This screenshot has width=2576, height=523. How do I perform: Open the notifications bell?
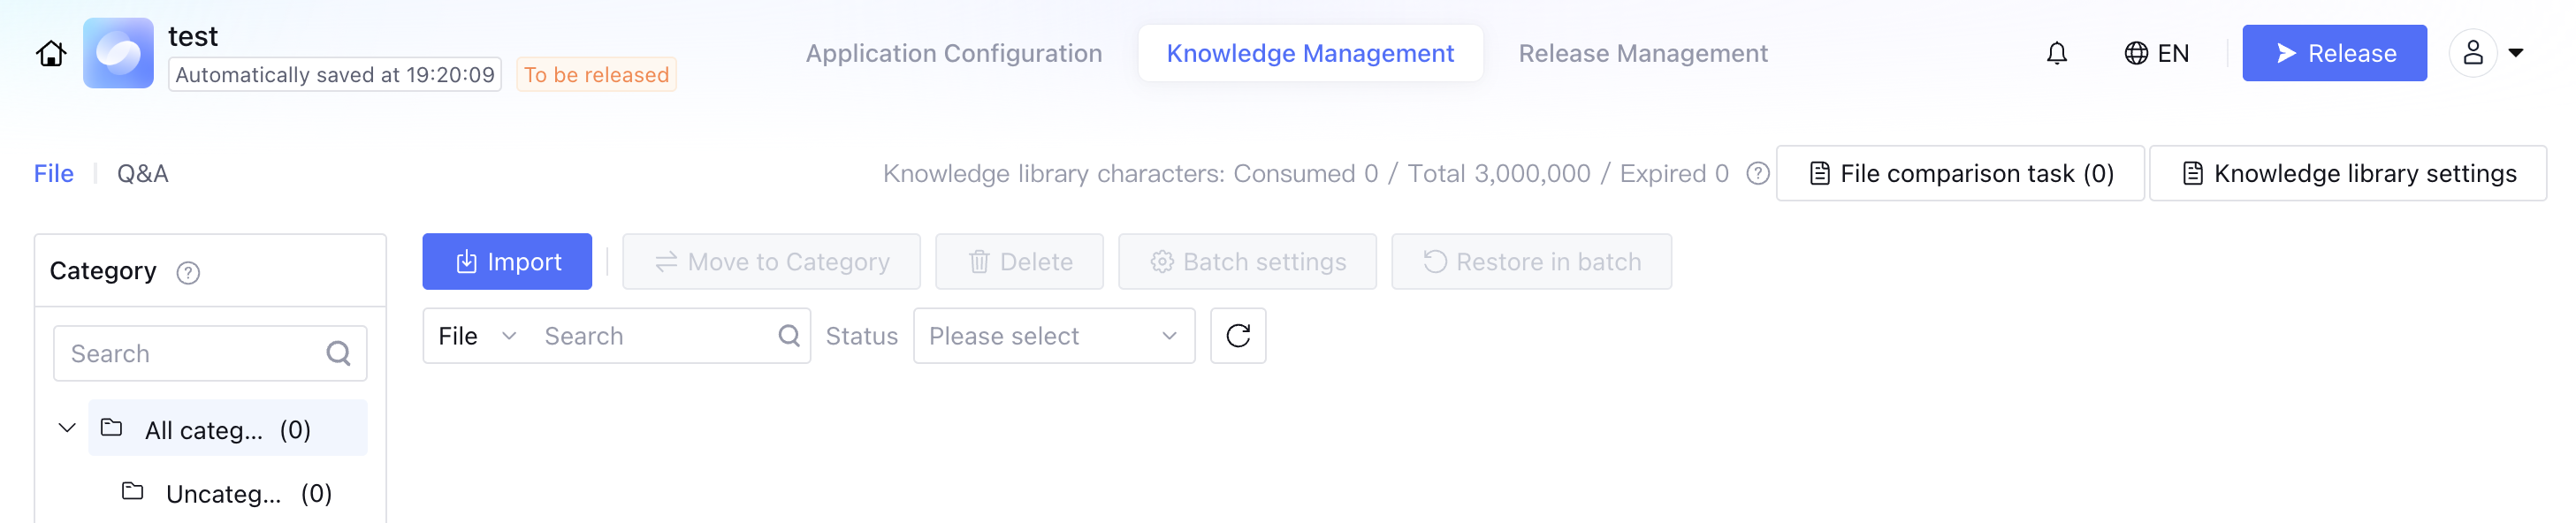click(x=2056, y=53)
